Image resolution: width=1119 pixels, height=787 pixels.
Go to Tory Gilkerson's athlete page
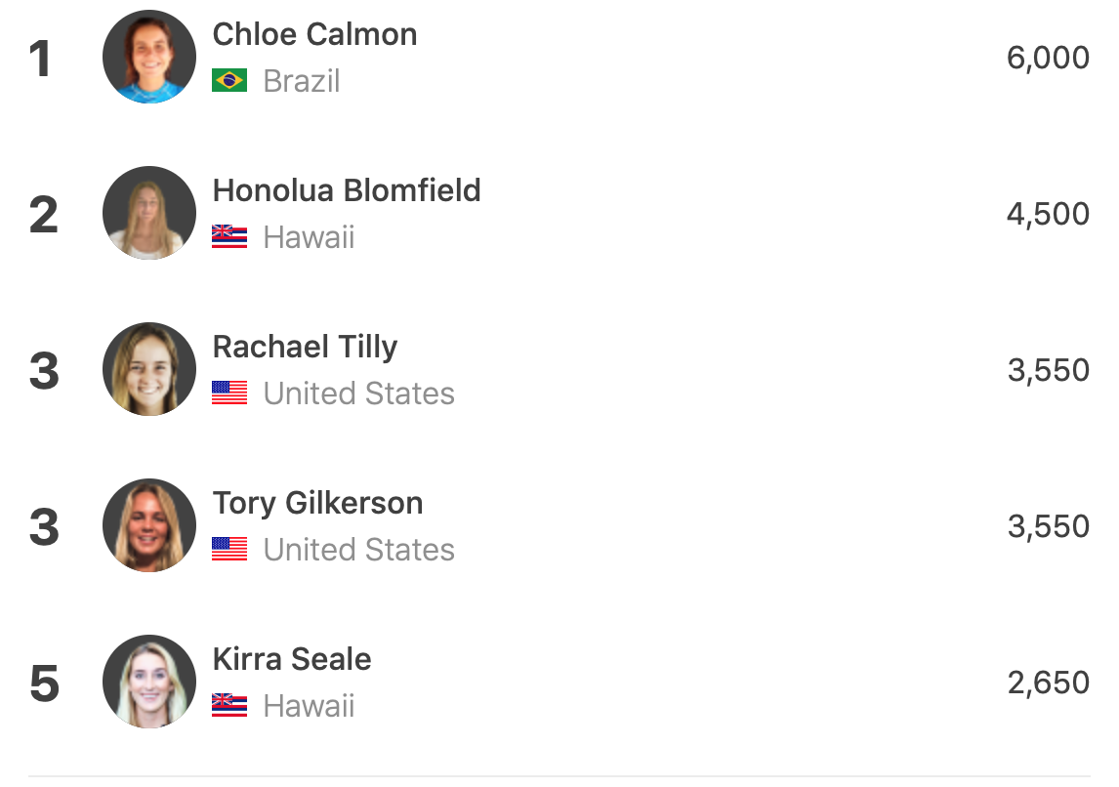click(x=317, y=503)
